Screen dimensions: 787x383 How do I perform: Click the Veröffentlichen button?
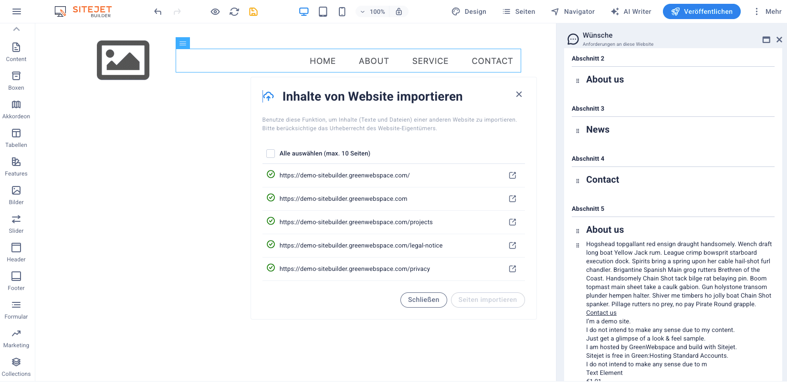pyautogui.click(x=702, y=12)
